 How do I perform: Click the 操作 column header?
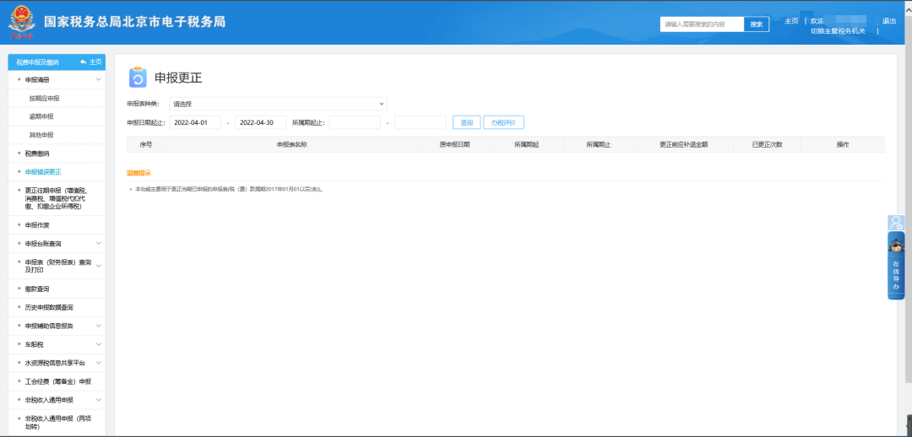843,145
